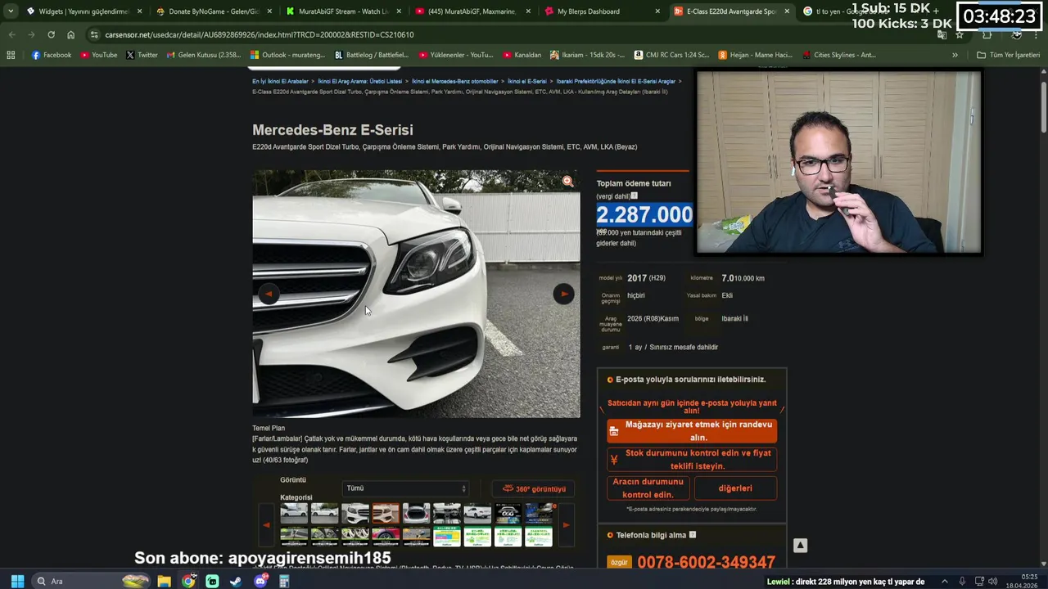Viewport: 1048px width, 589px height.
Task: Open the Windows Start menu
Action: [17, 581]
